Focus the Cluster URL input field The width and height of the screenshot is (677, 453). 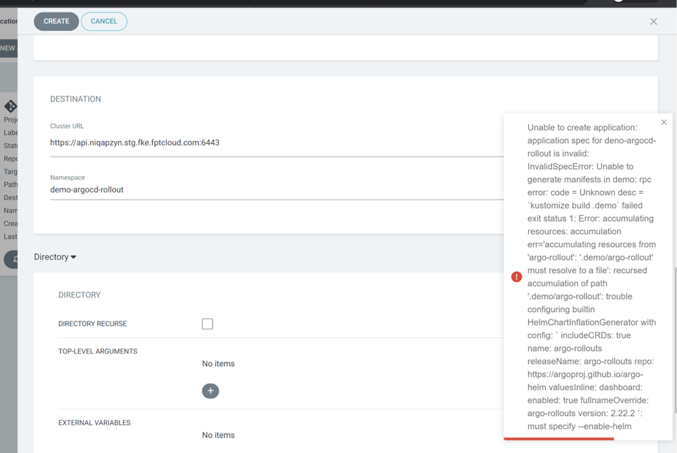(x=271, y=143)
